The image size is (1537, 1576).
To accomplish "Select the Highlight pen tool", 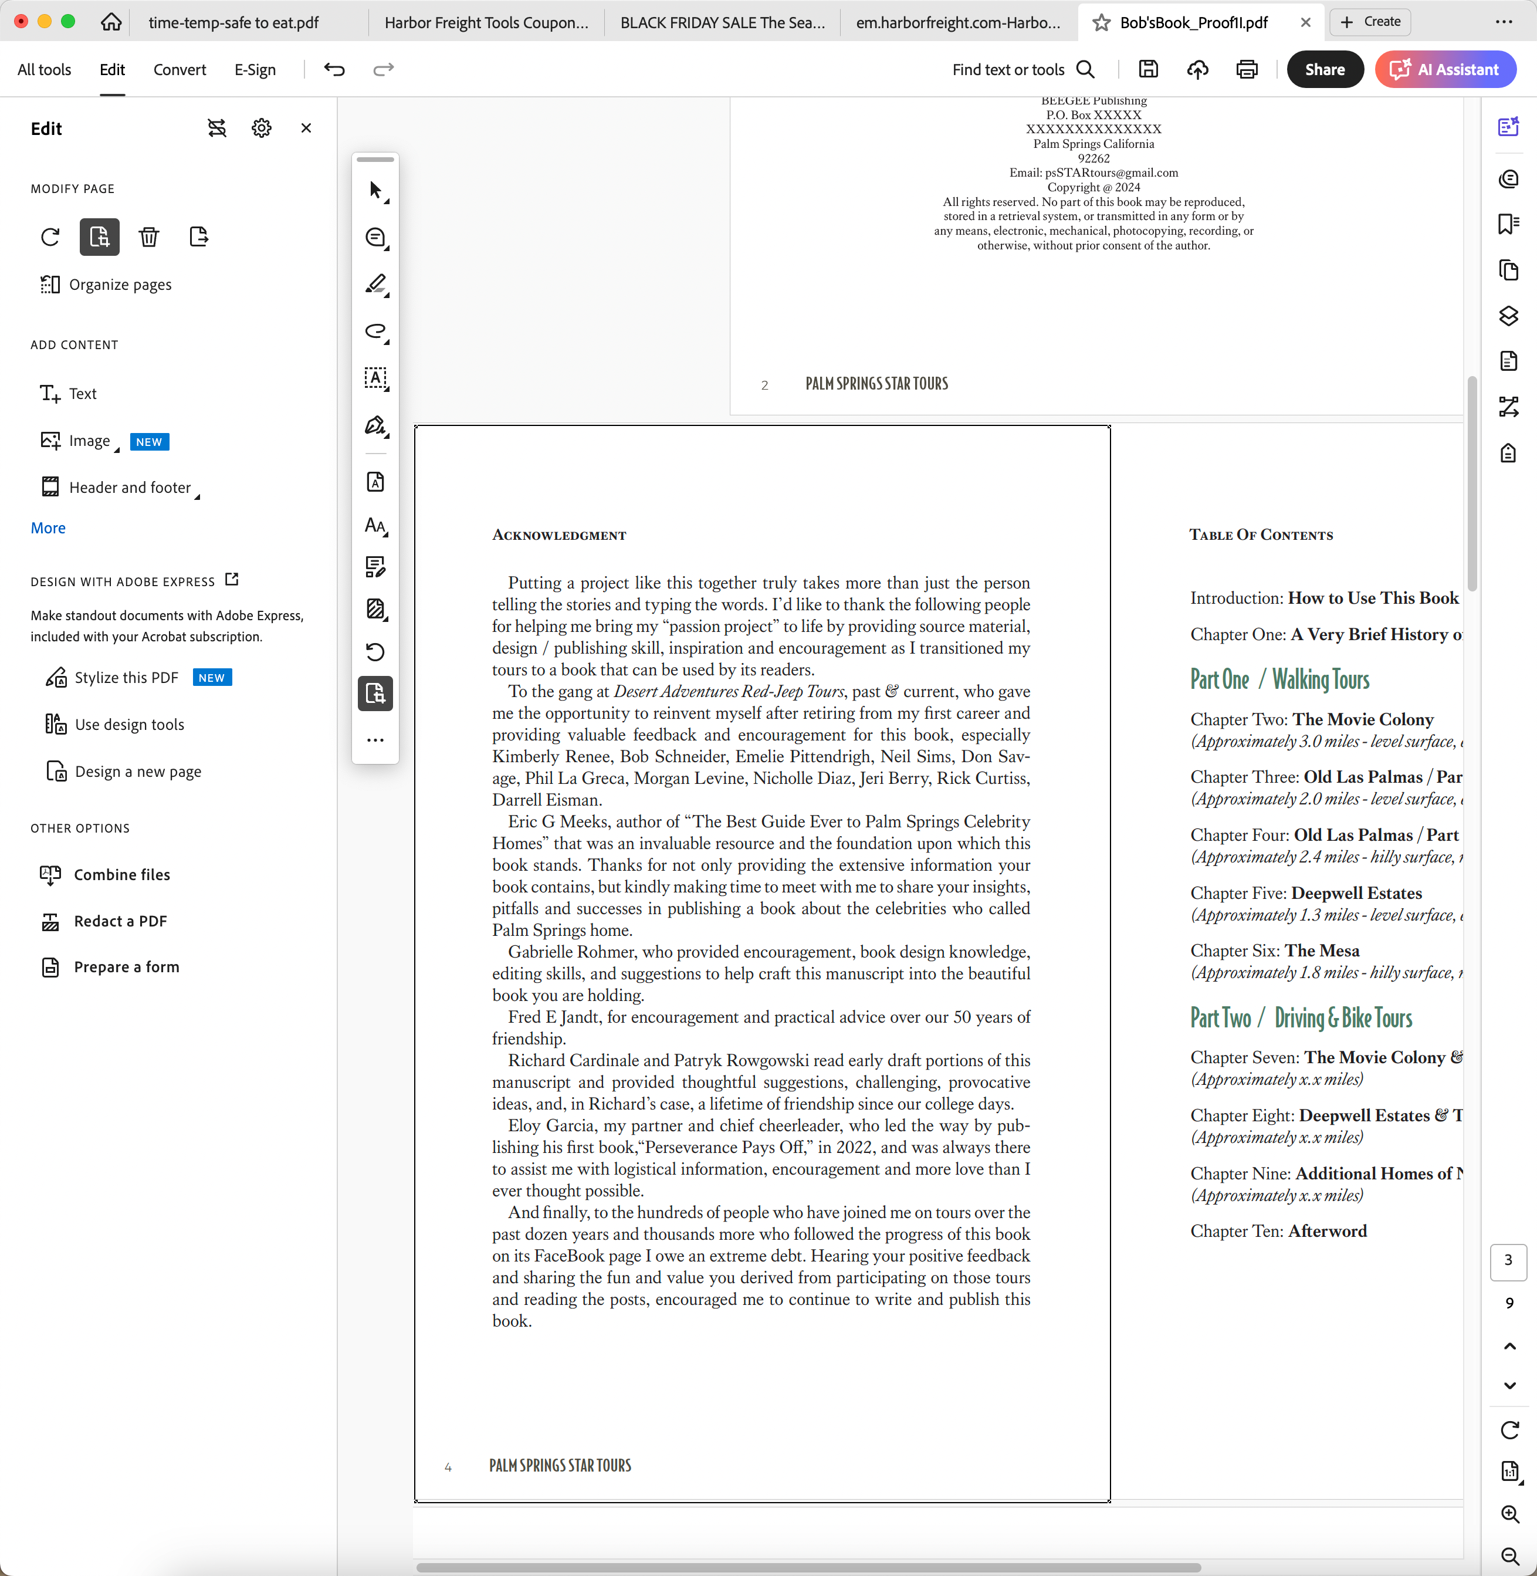I will 375,284.
